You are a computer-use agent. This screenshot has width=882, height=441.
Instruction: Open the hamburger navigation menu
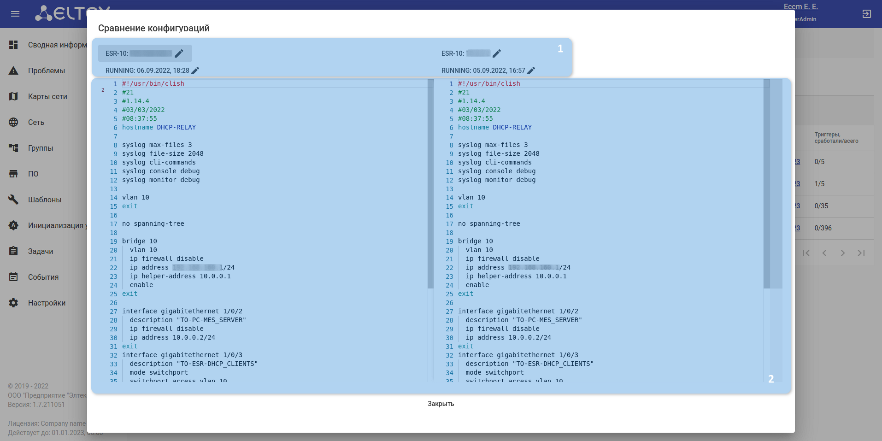(15, 14)
